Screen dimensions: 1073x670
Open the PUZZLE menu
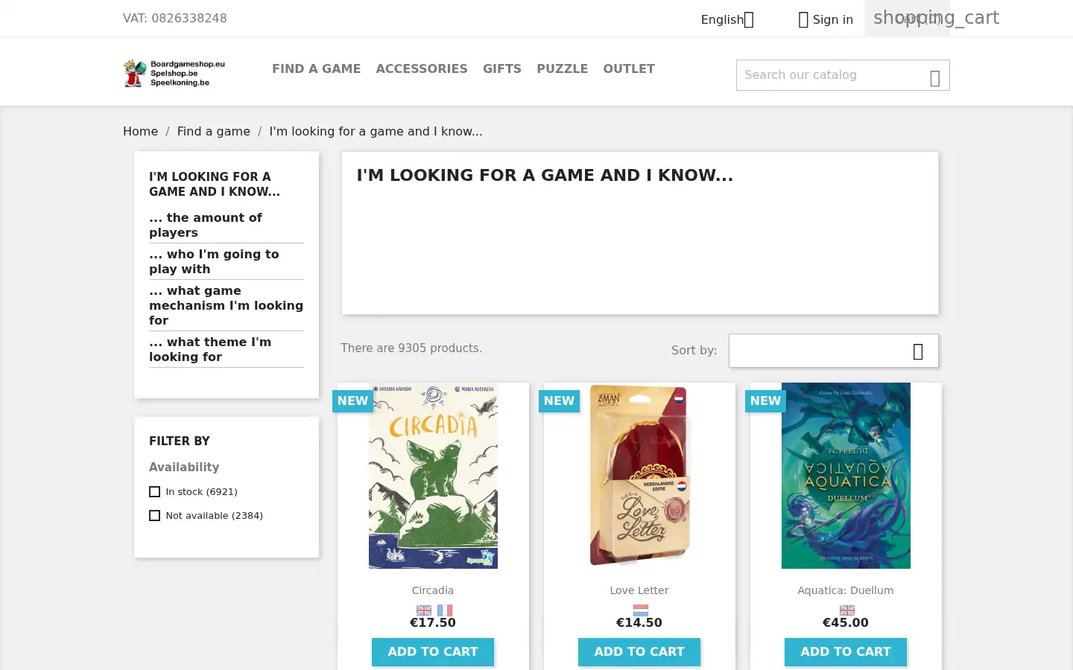562,68
